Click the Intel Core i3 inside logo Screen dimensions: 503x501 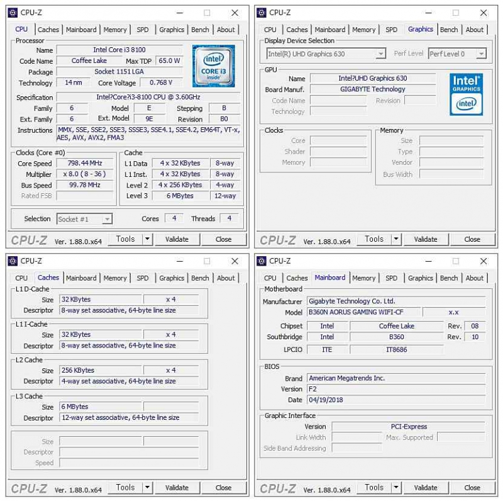coord(213,66)
